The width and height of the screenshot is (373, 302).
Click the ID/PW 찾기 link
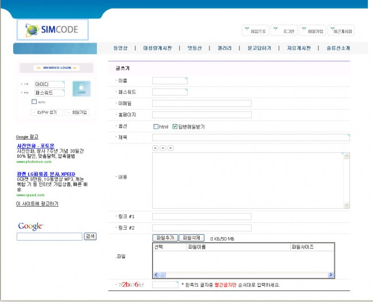(47, 113)
